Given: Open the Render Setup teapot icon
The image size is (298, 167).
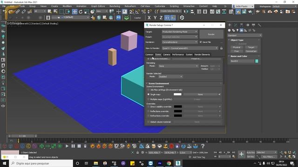Looking at the screenshot, I should 238,12.
